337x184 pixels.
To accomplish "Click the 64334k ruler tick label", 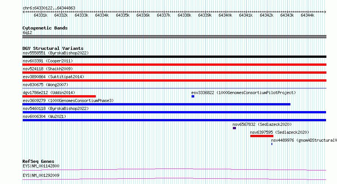I will click(x=102, y=15).
